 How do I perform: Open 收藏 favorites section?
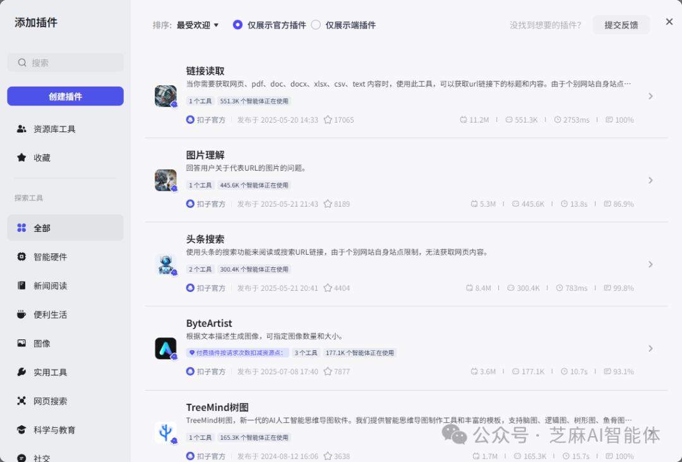point(65,157)
